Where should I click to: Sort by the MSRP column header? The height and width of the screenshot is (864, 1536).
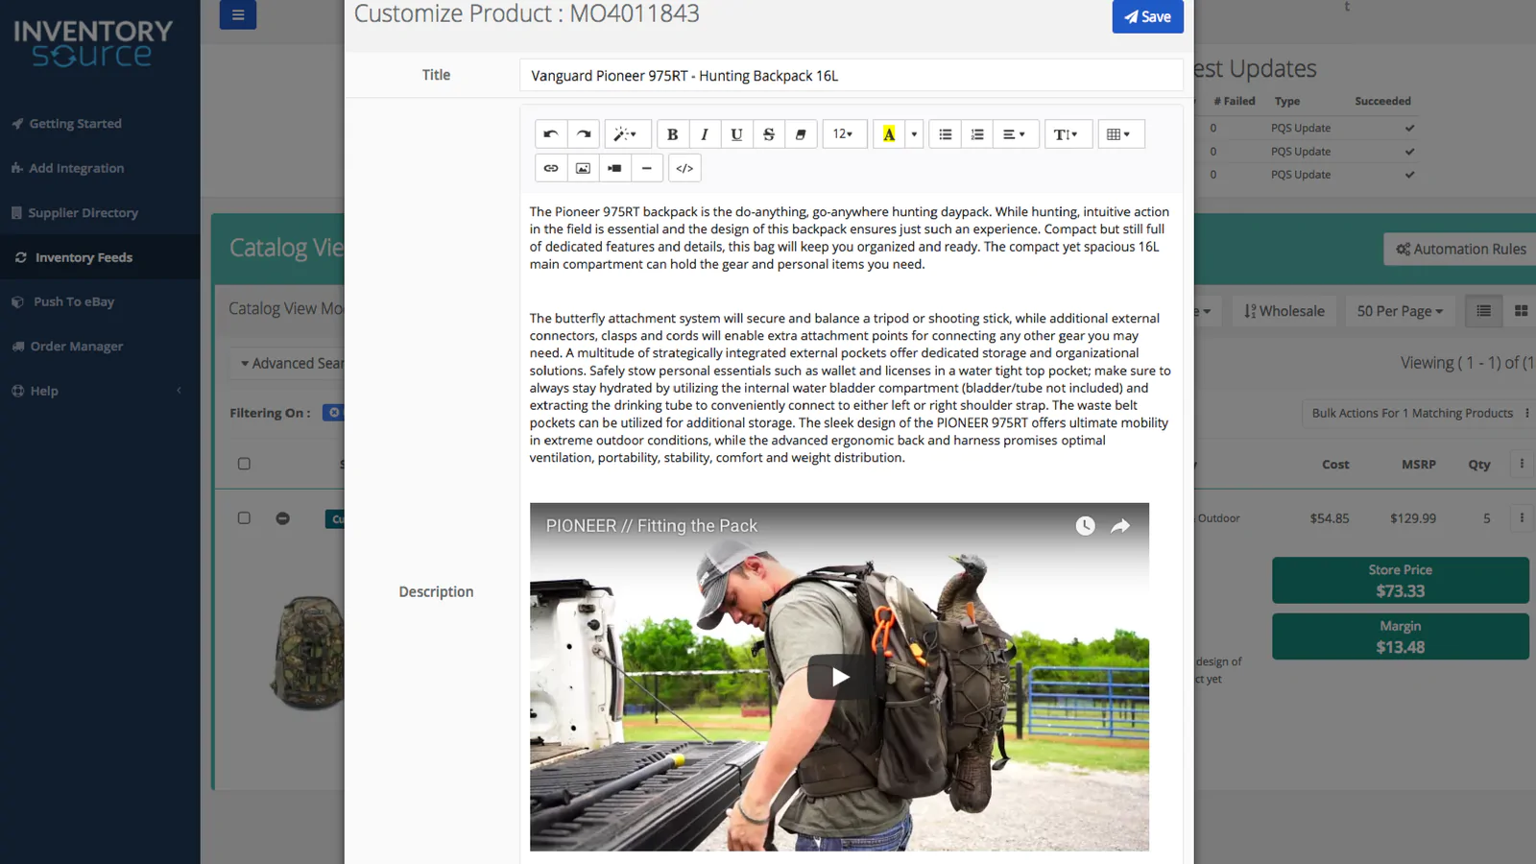coord(1419,465)
